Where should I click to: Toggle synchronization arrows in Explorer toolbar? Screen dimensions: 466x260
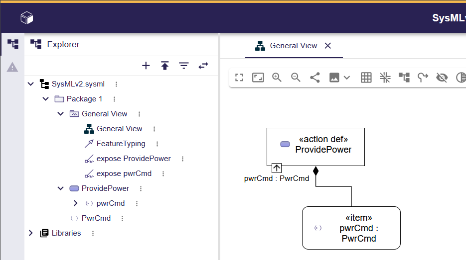coord(203,66)
